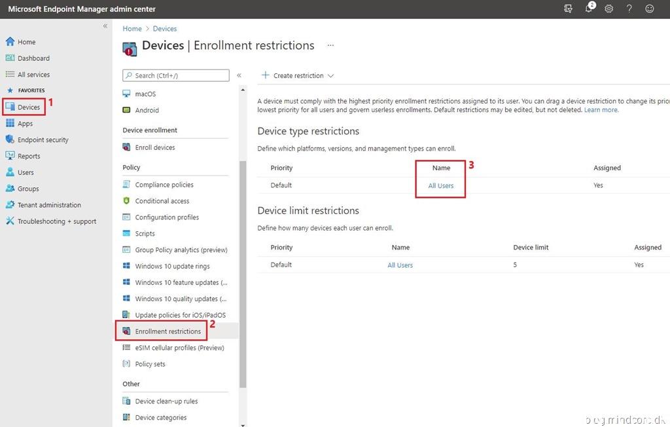
Task: Open the Cloud Shell icon in header
Action: [568, 9]
